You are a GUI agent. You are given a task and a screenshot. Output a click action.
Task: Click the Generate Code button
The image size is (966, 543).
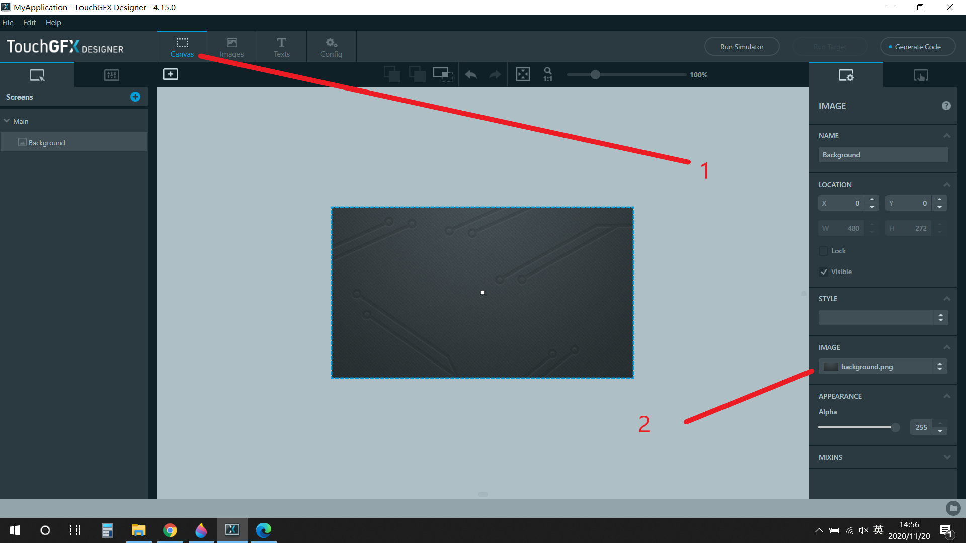[917, 47]
